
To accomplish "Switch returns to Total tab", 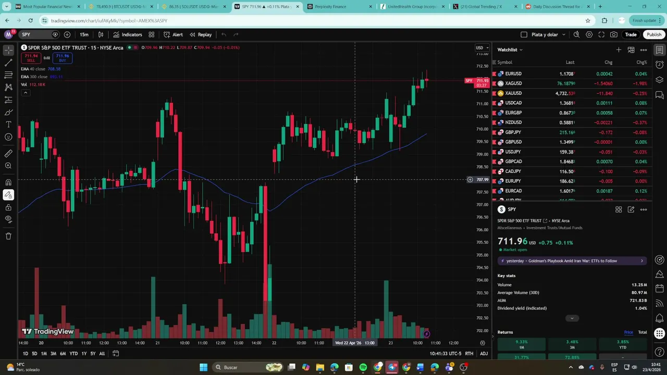I will tap(643, 332).
